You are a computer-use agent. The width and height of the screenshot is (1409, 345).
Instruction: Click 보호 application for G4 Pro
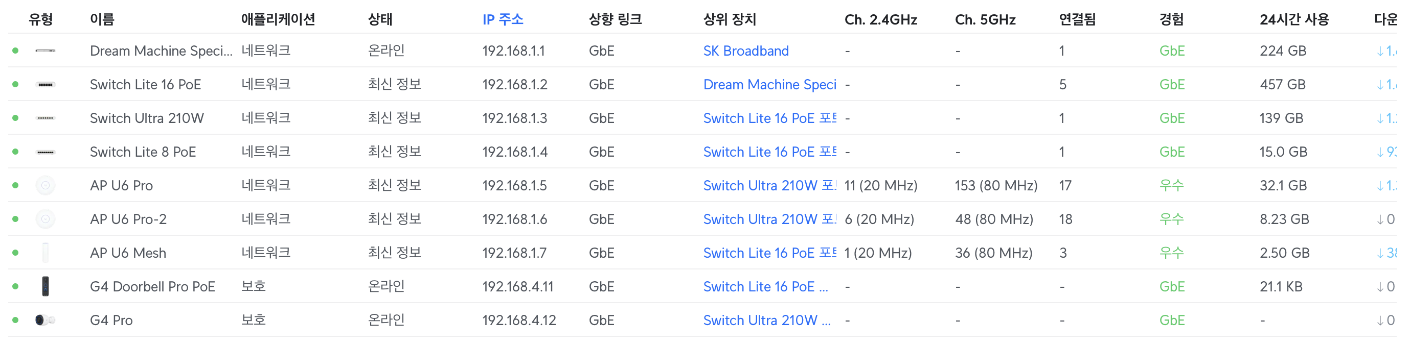click(253, 321)
